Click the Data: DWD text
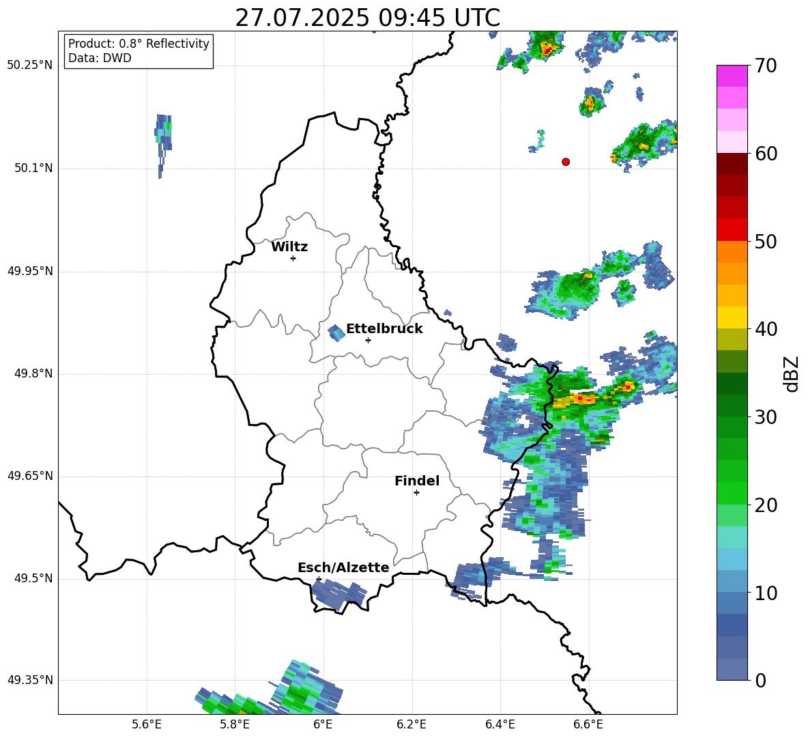 click(x=100, y=58)
